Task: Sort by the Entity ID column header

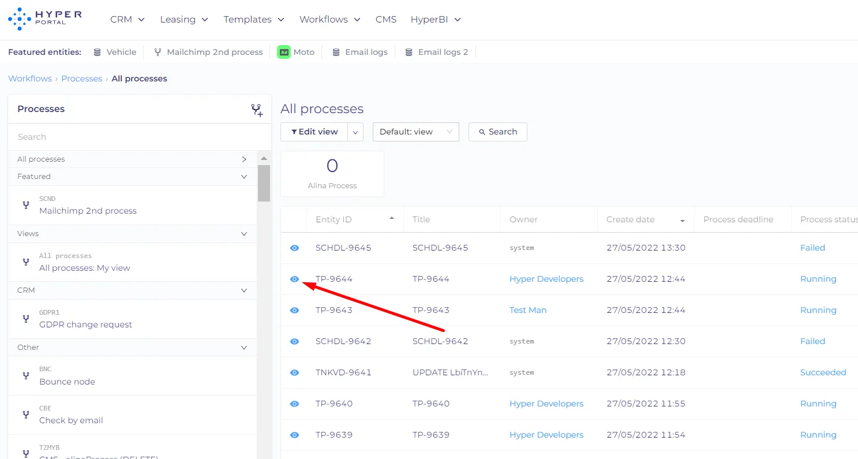Action: click(x=355, y=219)
